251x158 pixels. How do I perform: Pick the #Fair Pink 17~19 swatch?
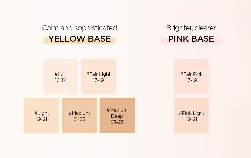click(192, 77)
